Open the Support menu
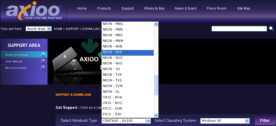The image size is (276, 126). [128, 8]
